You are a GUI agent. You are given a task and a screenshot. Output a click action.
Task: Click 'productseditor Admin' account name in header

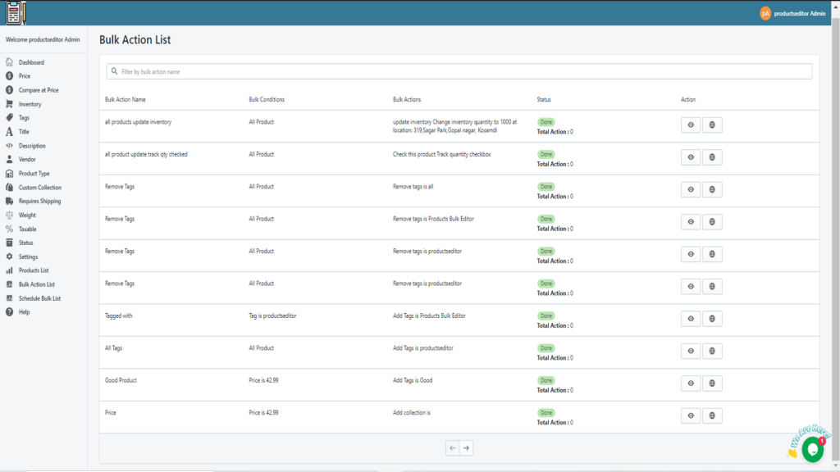[x=799, y=13]
